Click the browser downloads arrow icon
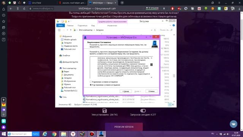 click(239, 9)
